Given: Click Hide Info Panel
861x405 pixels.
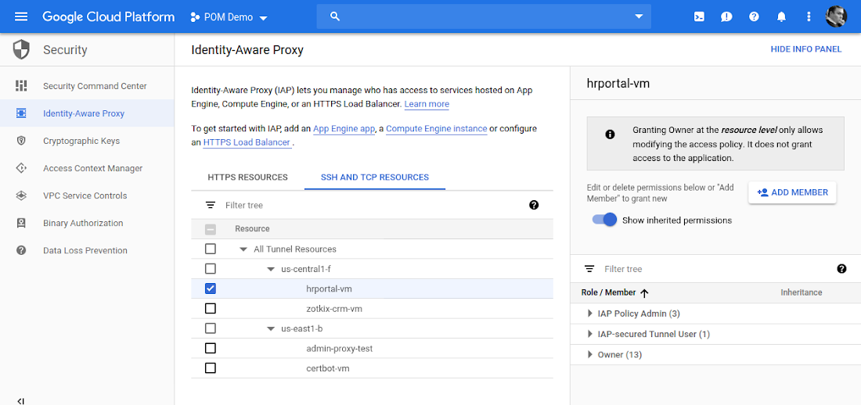Looking at the screenshot, I should pos(806,49).
